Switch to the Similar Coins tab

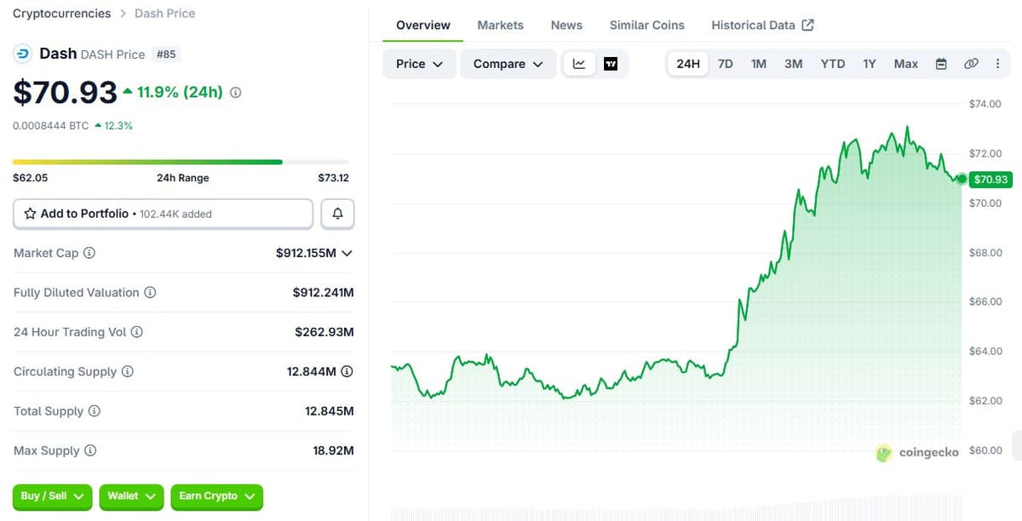tap(647, 25)
